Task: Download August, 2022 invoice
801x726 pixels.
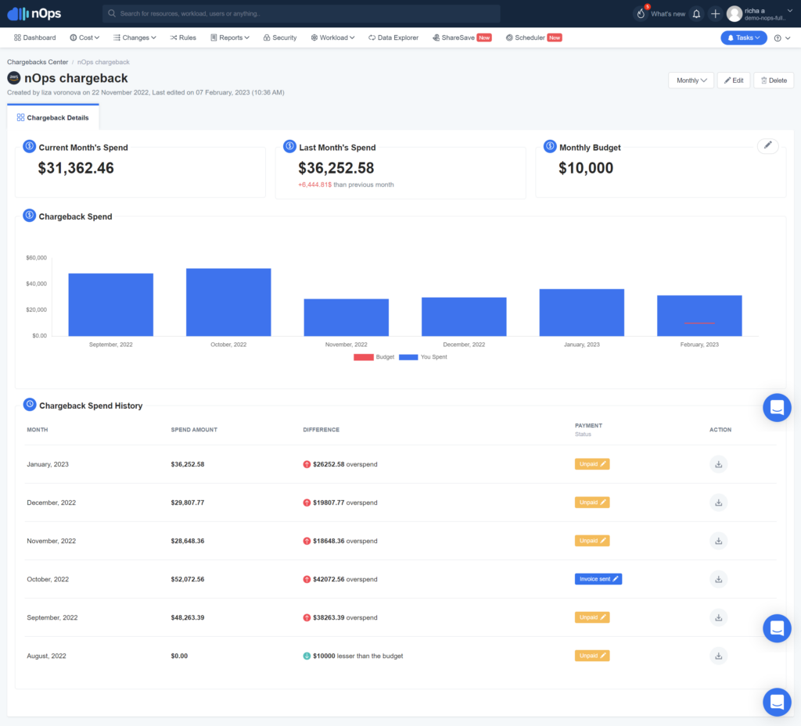Action: point(718,656)
